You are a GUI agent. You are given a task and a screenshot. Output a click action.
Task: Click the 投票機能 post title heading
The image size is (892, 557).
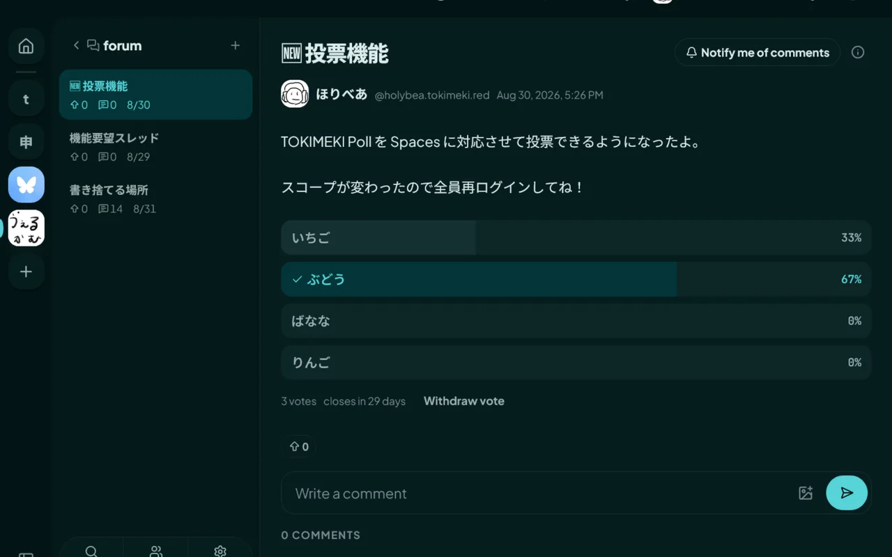tap(334, 53)
